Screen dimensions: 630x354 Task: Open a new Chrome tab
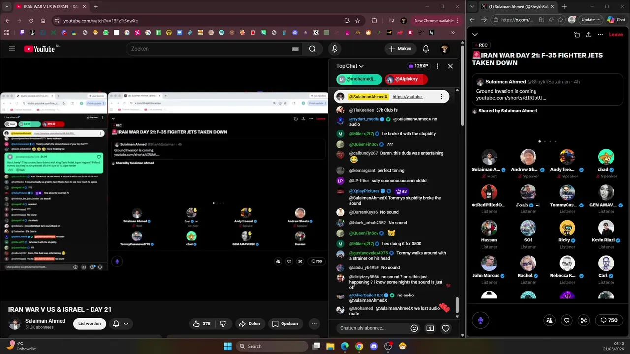96,7
